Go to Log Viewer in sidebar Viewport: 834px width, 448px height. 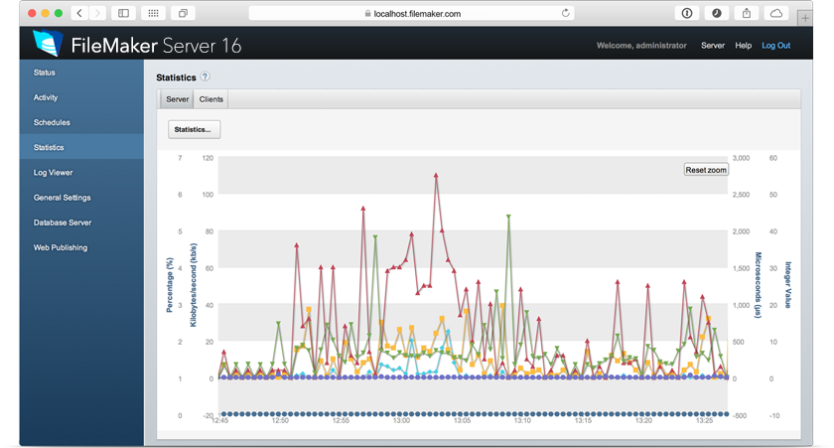click(53, 173)
